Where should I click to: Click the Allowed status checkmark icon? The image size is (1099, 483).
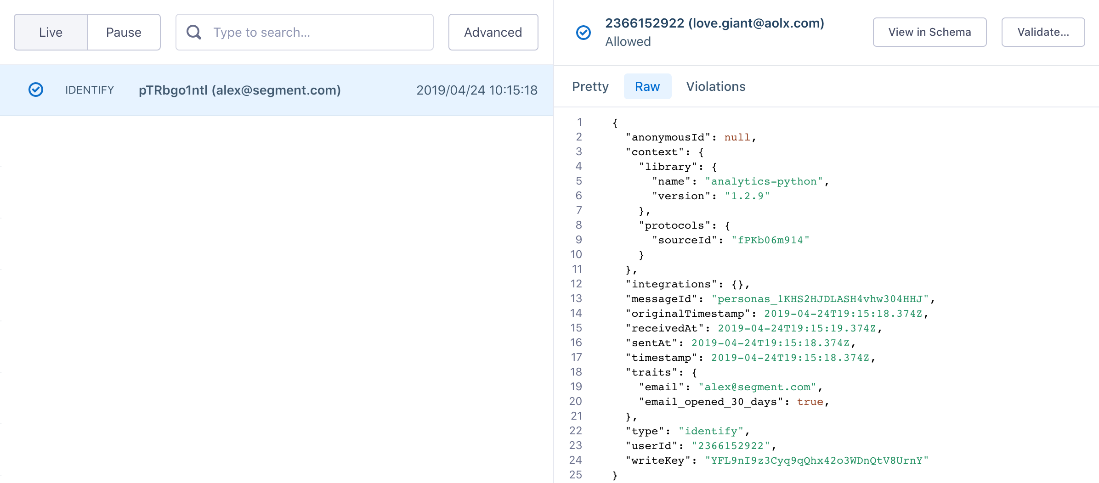[583, 32]
